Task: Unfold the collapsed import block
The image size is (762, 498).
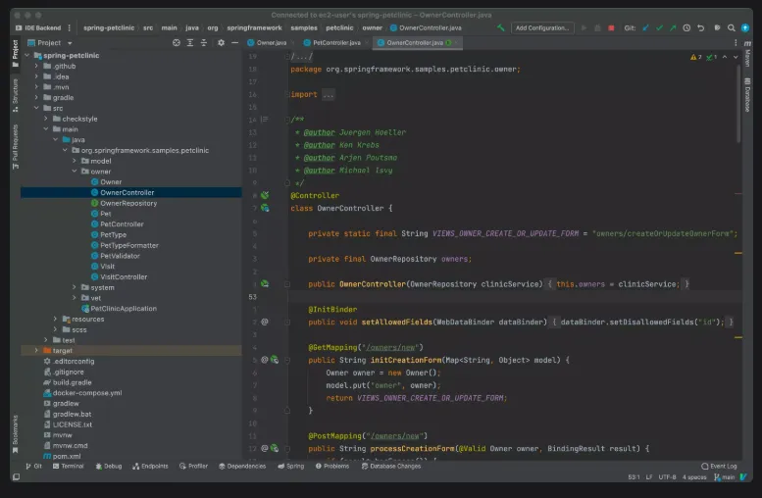Action: pos(328,95)
